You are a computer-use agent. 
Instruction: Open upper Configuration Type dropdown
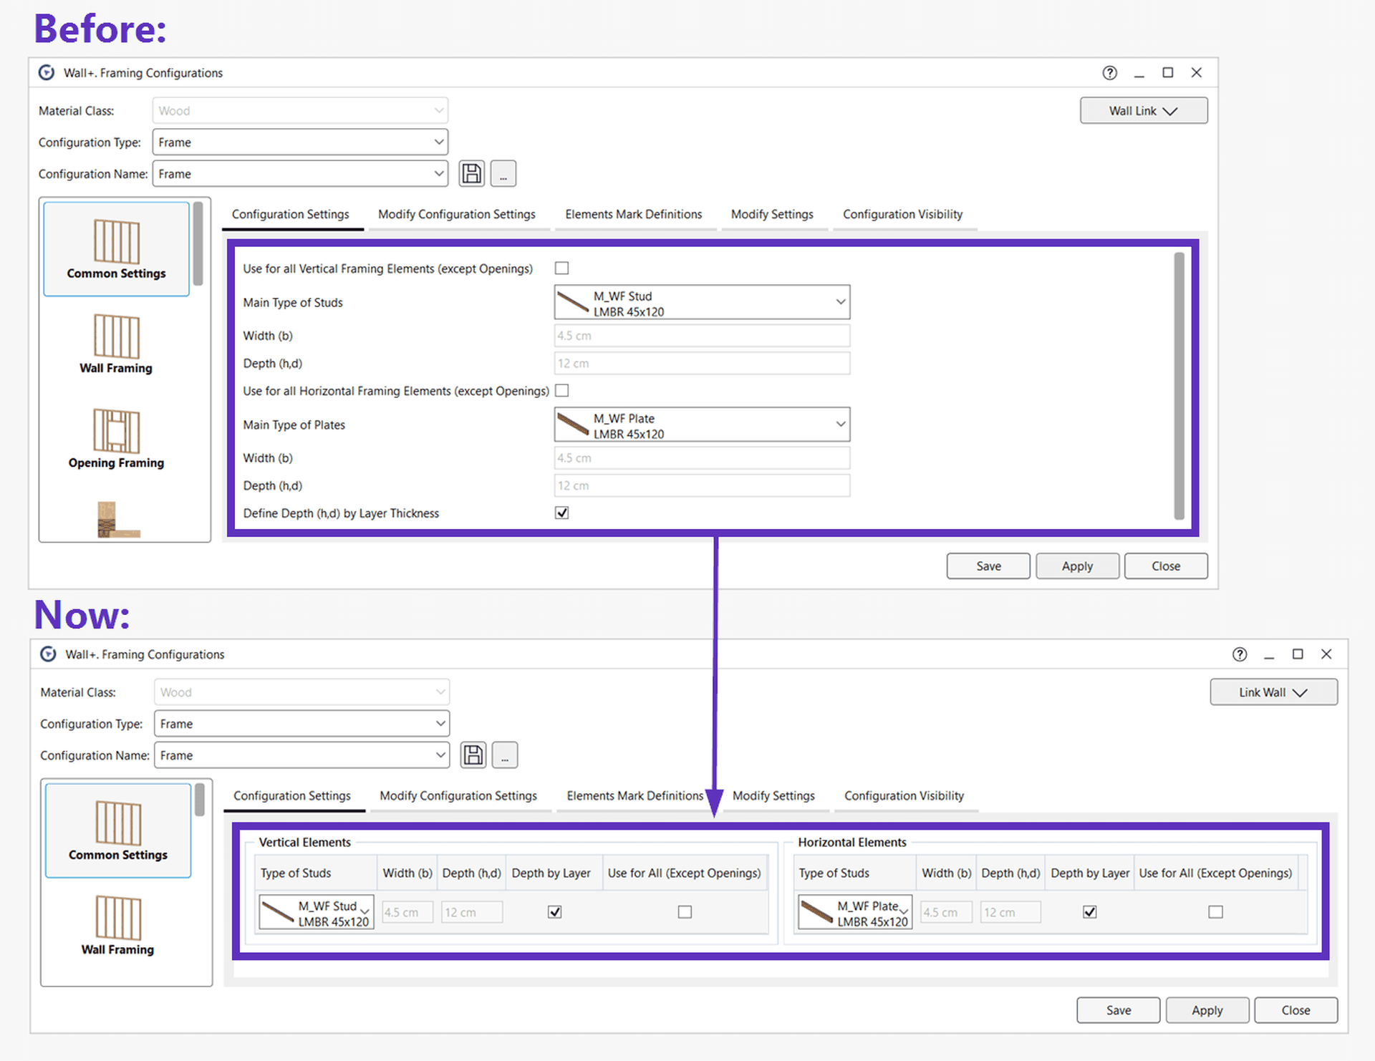[x=300, y=142]
